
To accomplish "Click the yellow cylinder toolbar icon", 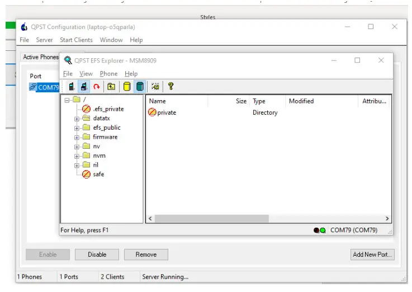I will (x=127, y=87).
